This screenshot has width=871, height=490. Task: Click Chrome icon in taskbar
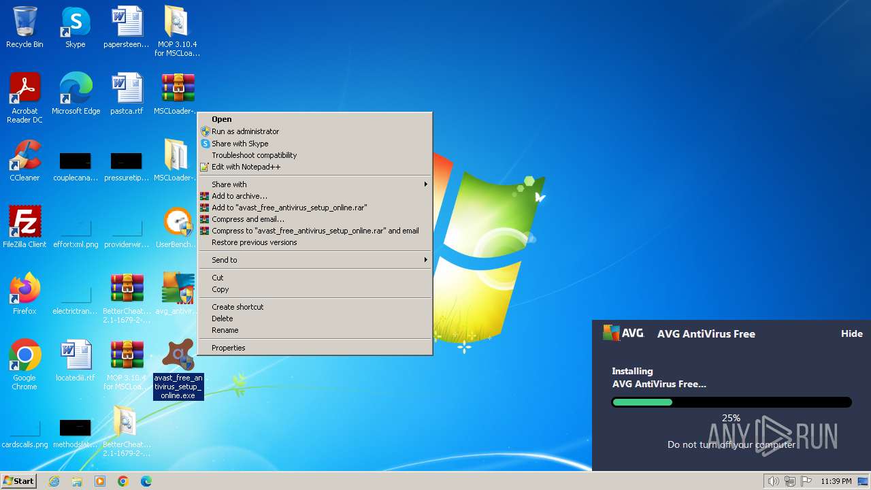123,481
